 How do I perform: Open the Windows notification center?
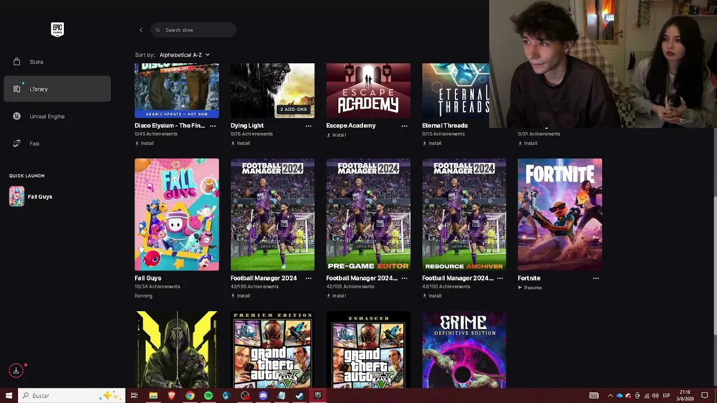click(705, 396)
